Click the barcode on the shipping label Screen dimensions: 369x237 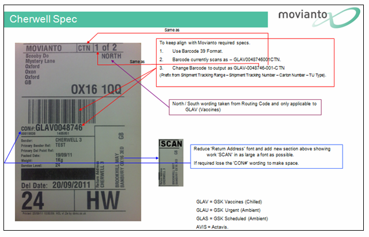coord(62,111)
